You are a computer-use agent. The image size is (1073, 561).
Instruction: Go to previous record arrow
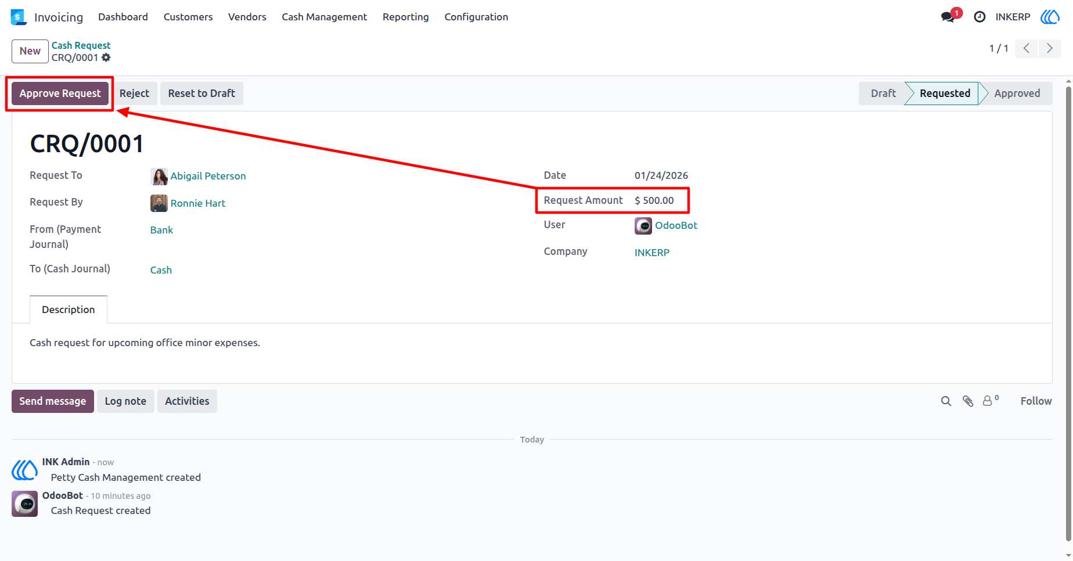1027,48
